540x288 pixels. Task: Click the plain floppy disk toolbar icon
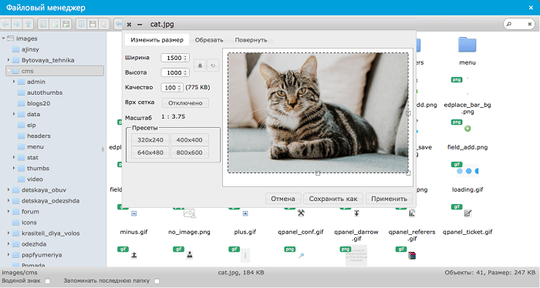tap(93, 24)
